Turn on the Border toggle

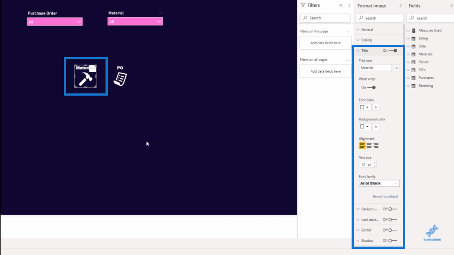point(393,230)
